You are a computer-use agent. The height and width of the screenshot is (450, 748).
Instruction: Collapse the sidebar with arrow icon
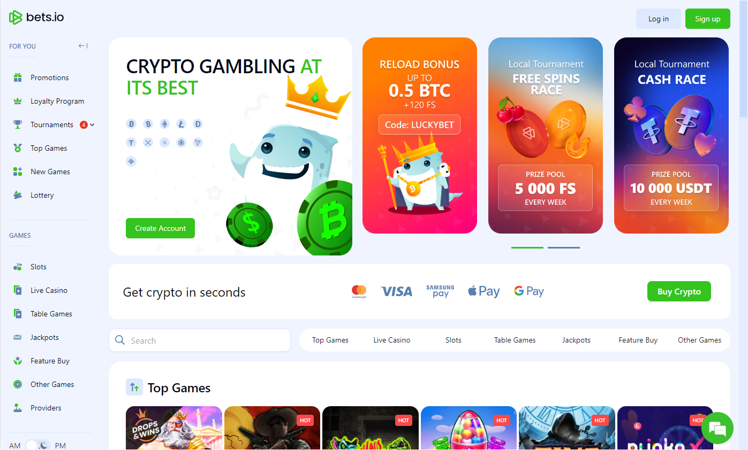click(83, 46)
